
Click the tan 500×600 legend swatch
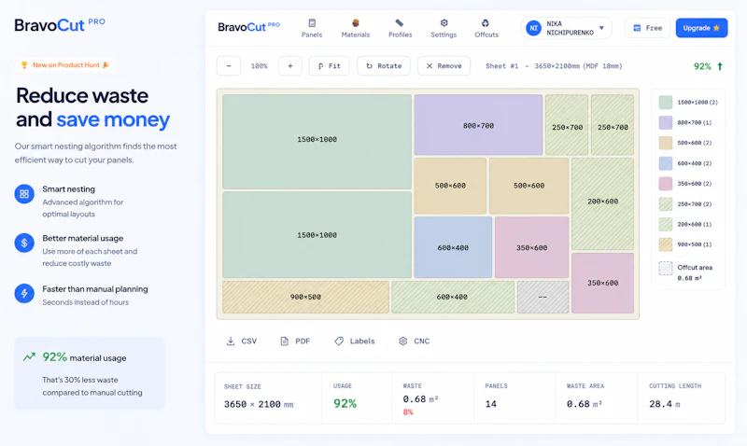tap(665, 143)
